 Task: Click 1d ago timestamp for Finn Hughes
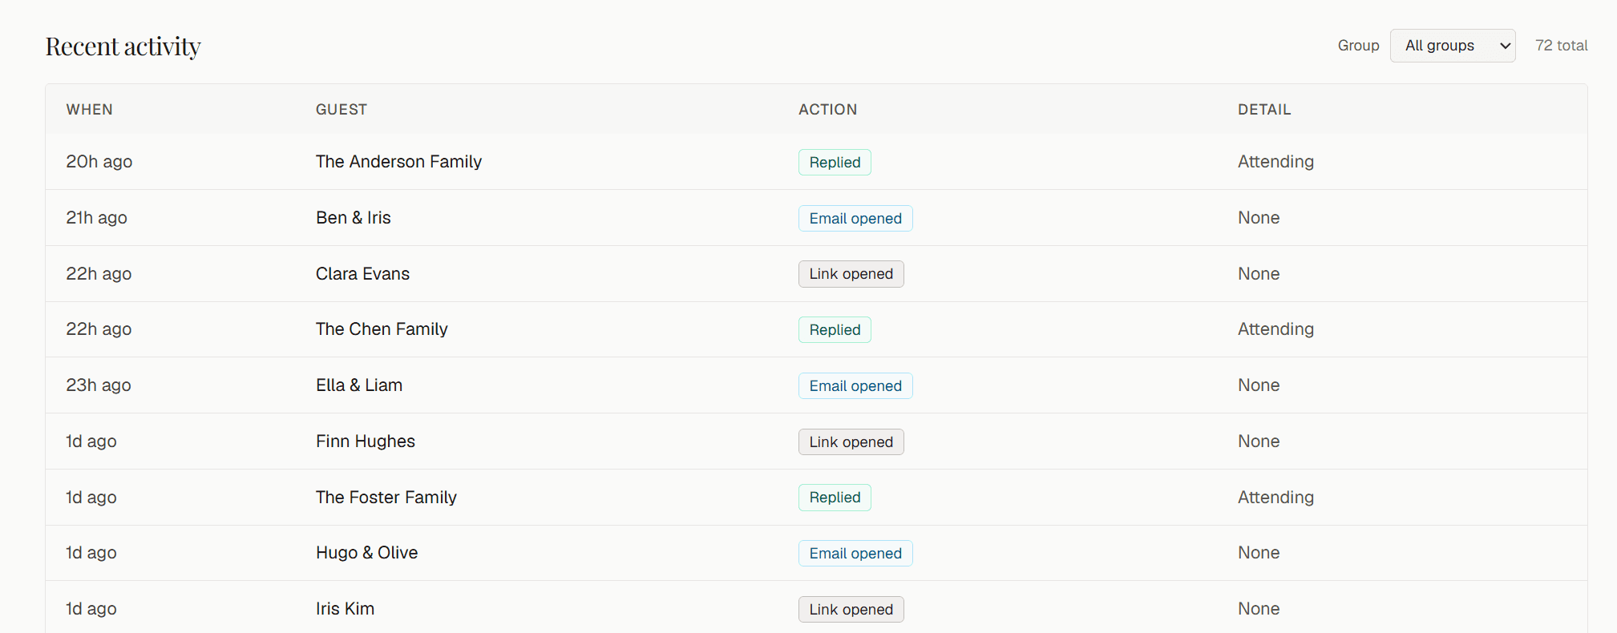click(x=91, y=441)
